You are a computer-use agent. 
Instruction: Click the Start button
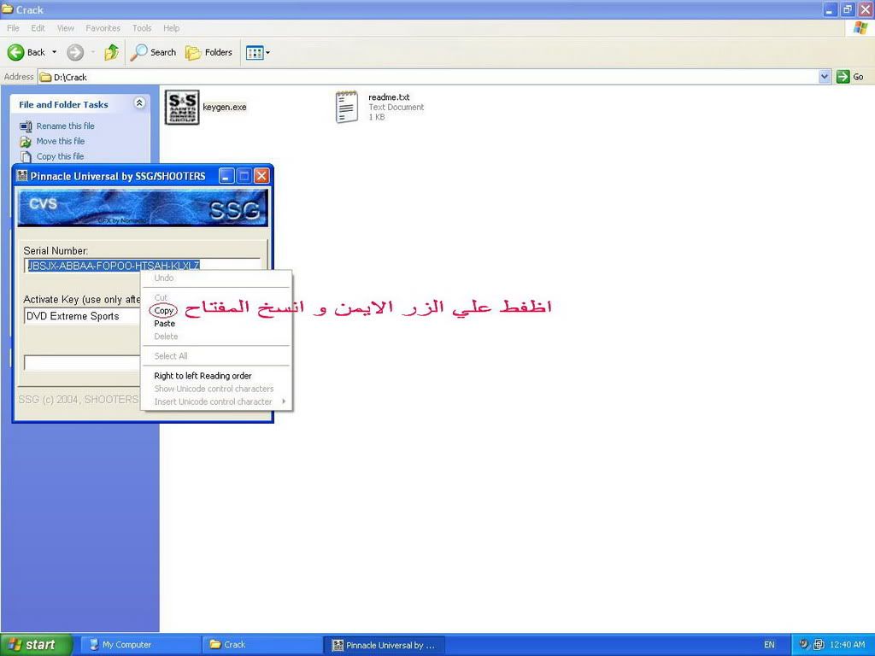point(36,645)
